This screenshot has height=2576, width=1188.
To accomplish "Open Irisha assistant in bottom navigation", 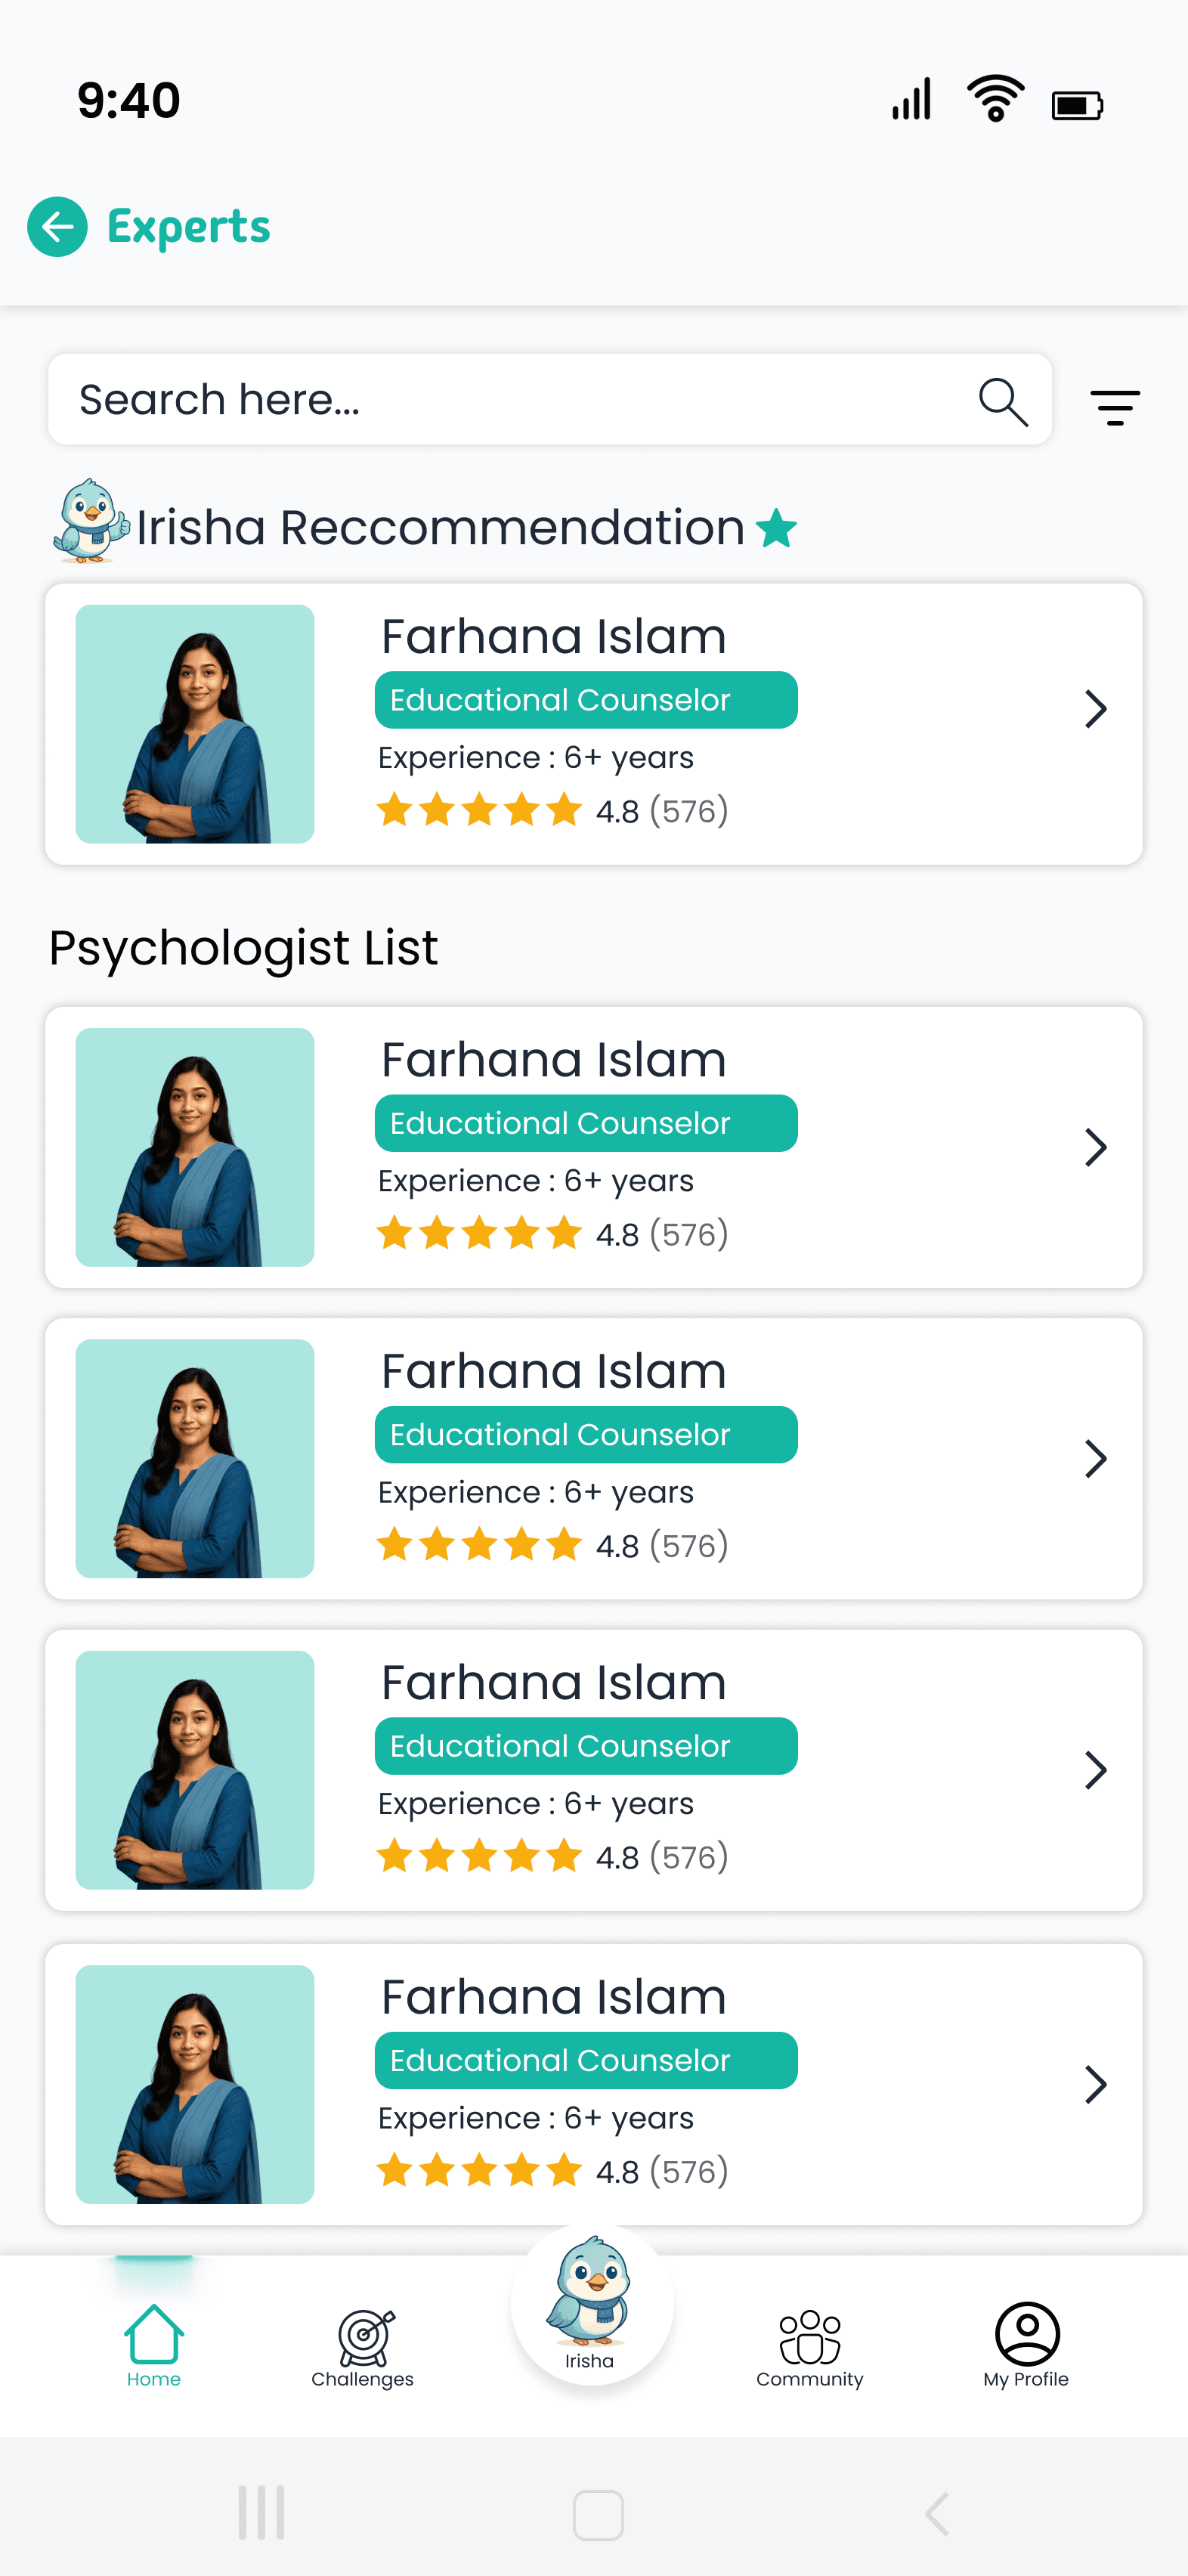I will pos(590,2304).
